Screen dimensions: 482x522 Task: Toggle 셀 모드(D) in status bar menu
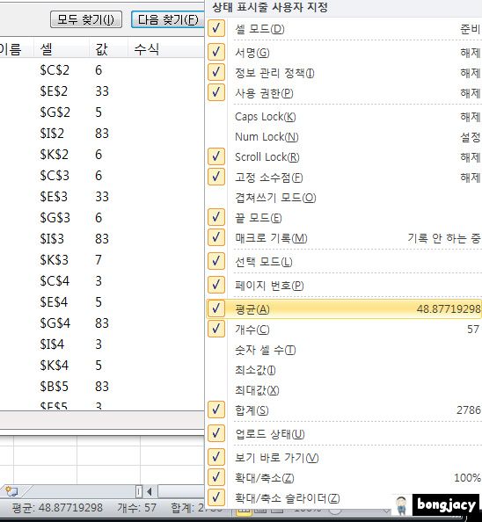pyautogui.click(x=344, y=29)
